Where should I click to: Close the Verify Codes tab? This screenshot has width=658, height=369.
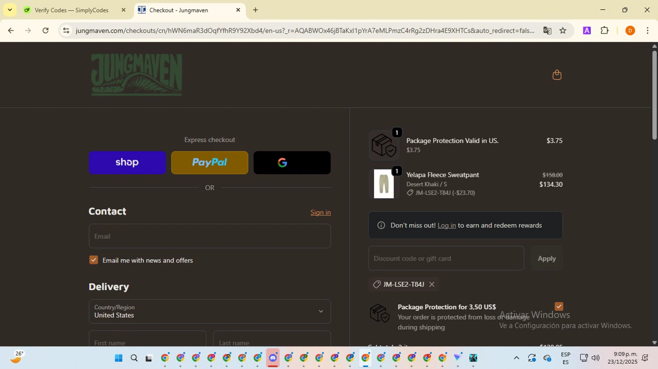point(123,10)
